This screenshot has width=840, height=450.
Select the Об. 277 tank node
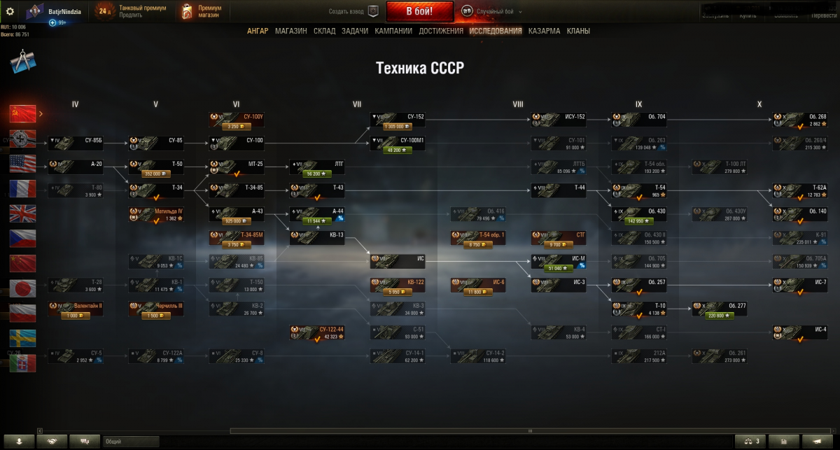tap(719, 309)
